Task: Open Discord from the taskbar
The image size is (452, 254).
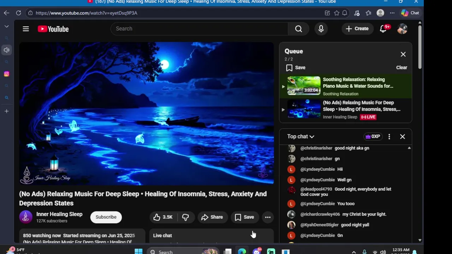Action: pyautogui.click(x=257, y=252)
